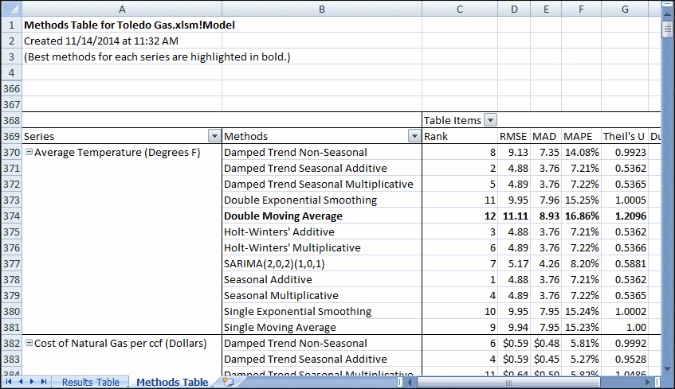
Task: Select row 382 header
Action: click(11, 343)
